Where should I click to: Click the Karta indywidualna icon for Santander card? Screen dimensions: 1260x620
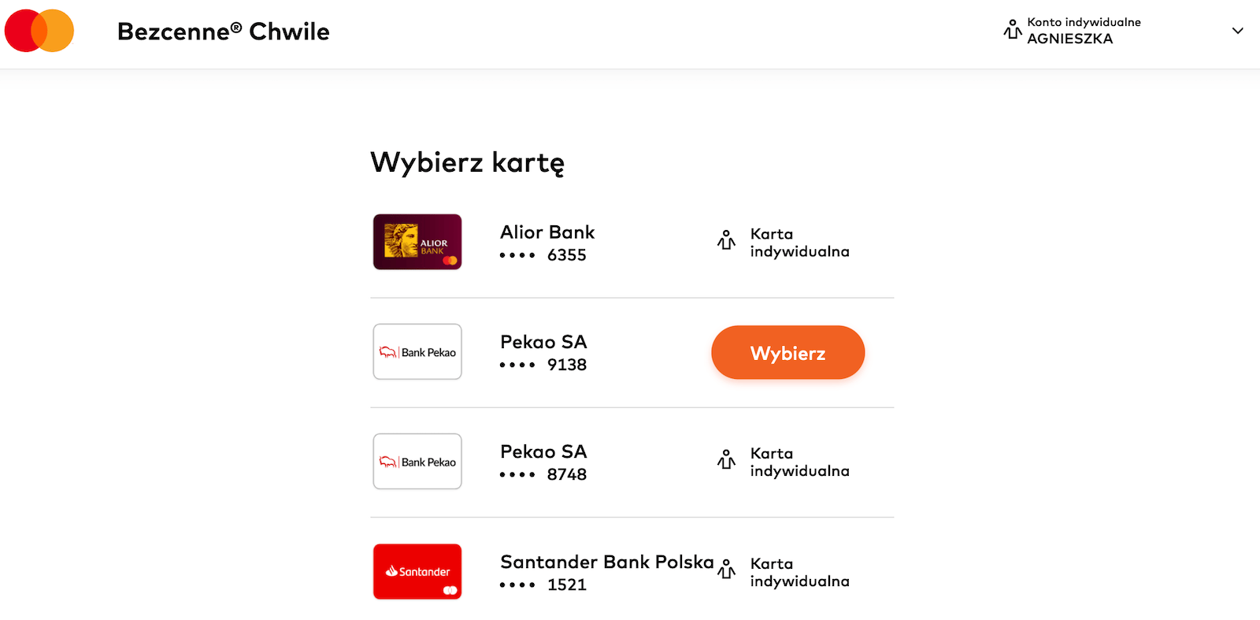[725, 570]
